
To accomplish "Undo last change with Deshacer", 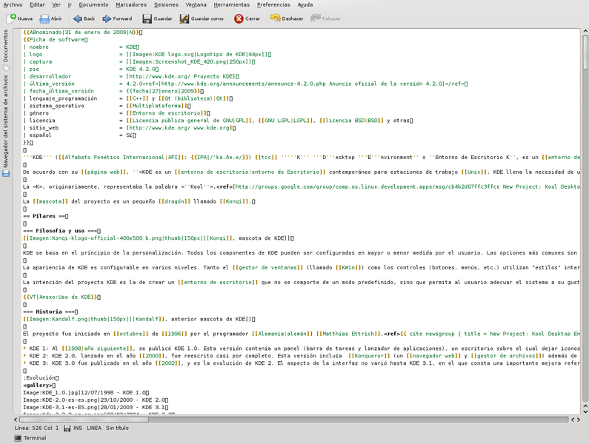I will coord(284,18).
